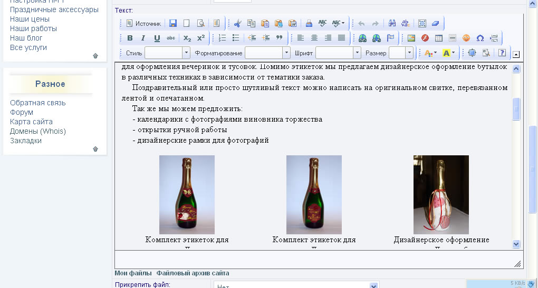Open the Find binoculars tool
This screenshot has height=288, width=538.
(392, 24)
